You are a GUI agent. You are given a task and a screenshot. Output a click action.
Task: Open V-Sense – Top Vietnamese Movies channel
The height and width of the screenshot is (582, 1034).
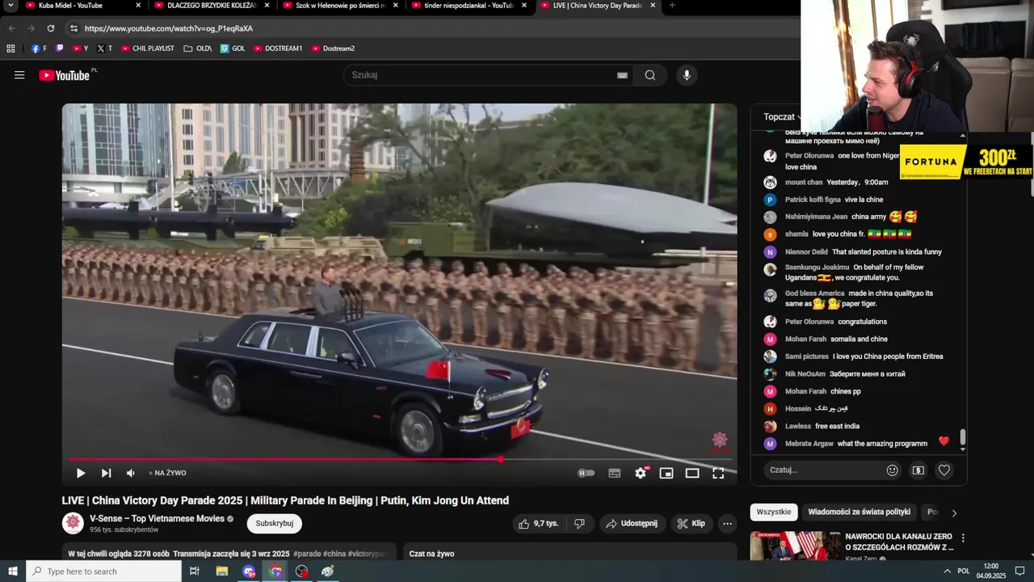tap(157, 518)
